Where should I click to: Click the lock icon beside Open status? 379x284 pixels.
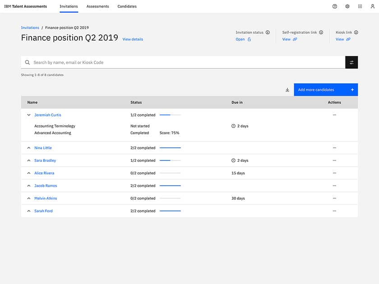tap(250, 39)
